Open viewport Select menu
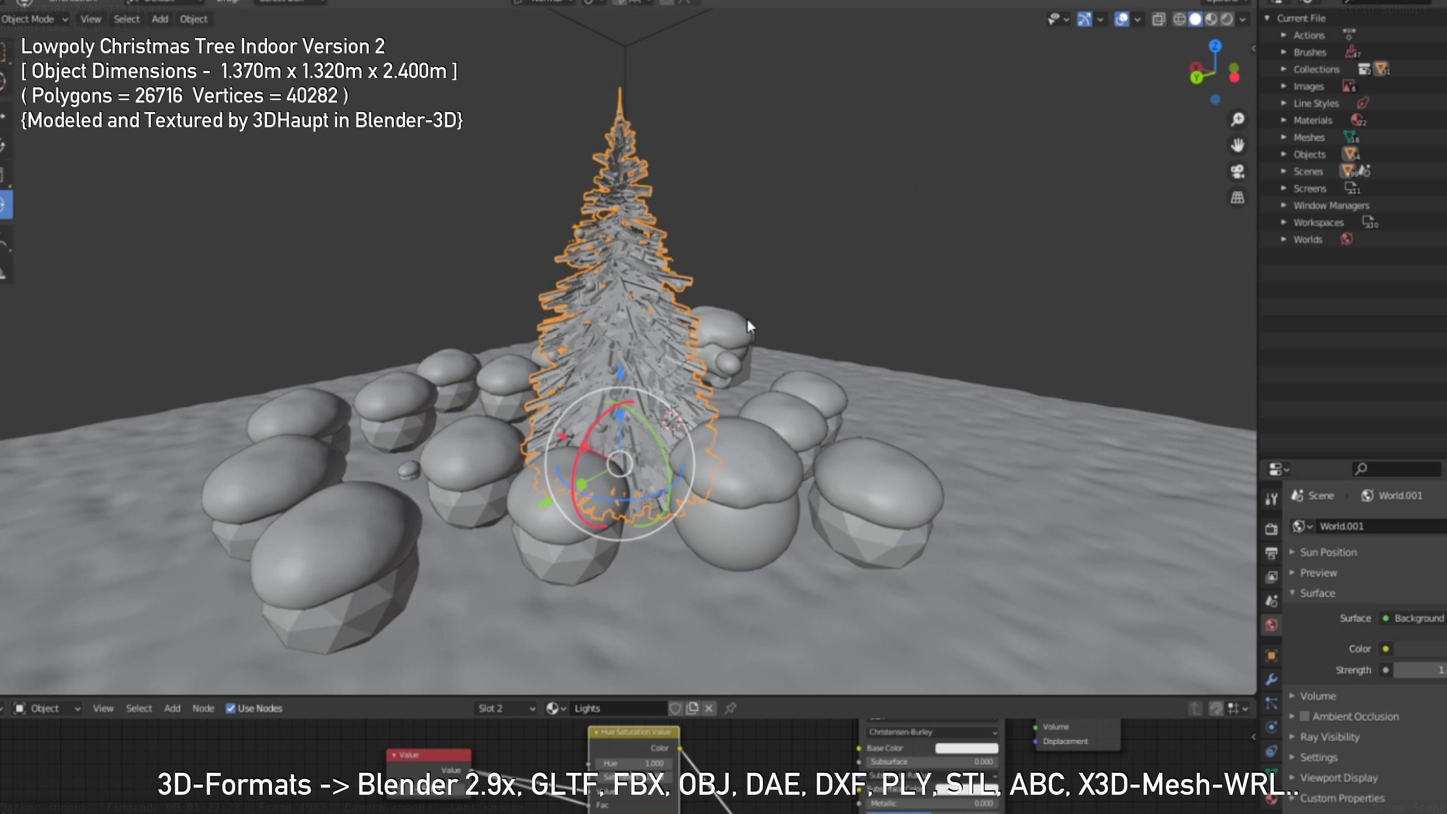This screenshot has height=814, width=1447. (x=126, y=19)
